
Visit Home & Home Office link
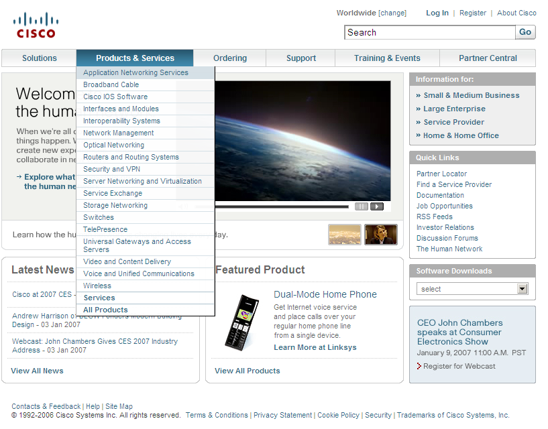pos(461,135)
